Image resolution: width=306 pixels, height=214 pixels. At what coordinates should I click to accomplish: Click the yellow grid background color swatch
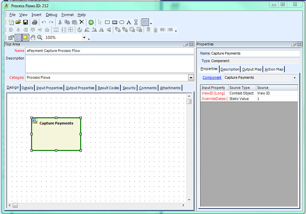coord(25,37)
